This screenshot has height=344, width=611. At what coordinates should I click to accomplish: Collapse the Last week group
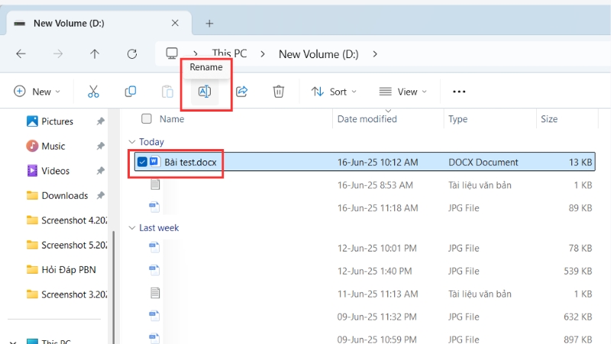[x=132, y=228]
